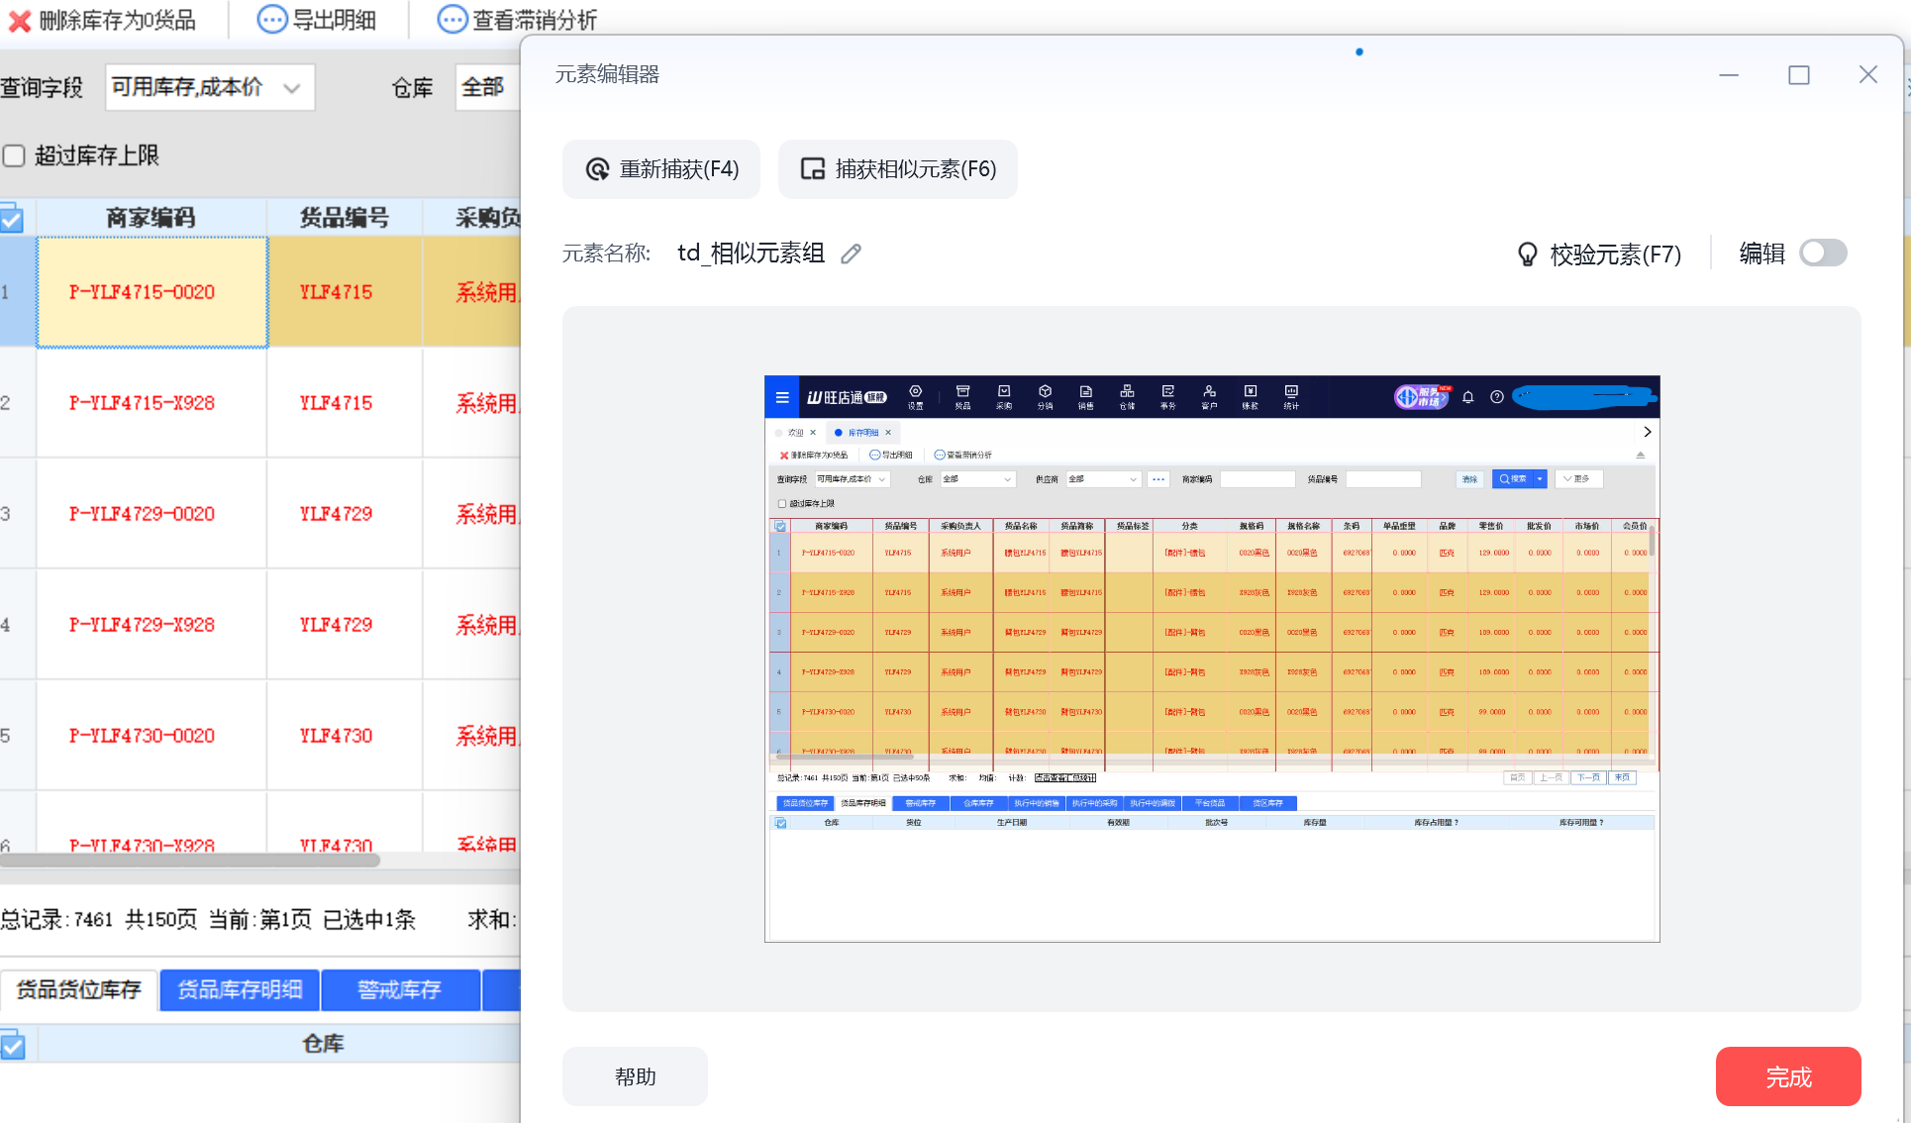Screen dimensions: 1911x1123
Task: Toggle the warehouse table header checkbox
Action: point(12,1044)
